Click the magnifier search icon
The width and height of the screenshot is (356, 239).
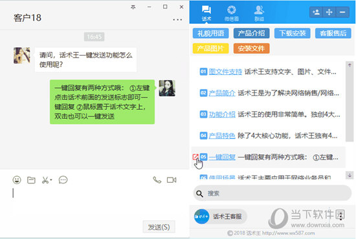click(199, 194)
